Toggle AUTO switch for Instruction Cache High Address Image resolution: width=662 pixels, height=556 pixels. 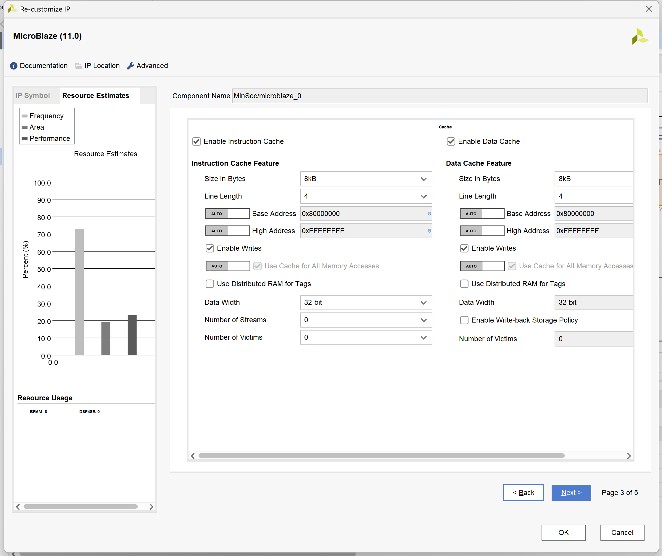click(227, 231)
